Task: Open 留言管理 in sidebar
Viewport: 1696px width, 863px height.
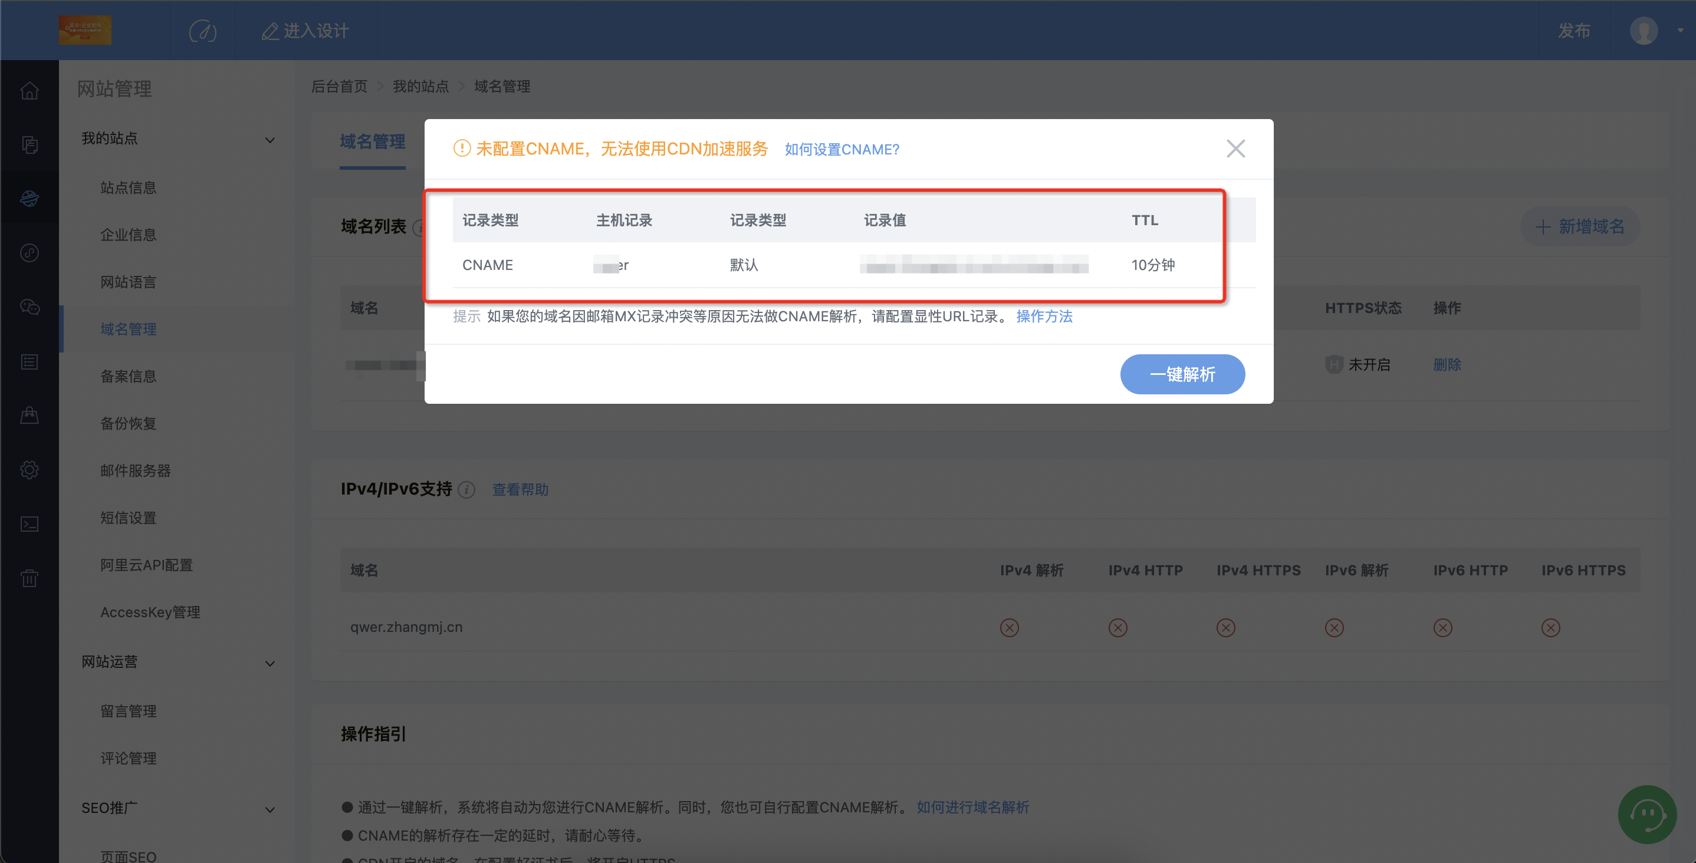Action: 129,712
